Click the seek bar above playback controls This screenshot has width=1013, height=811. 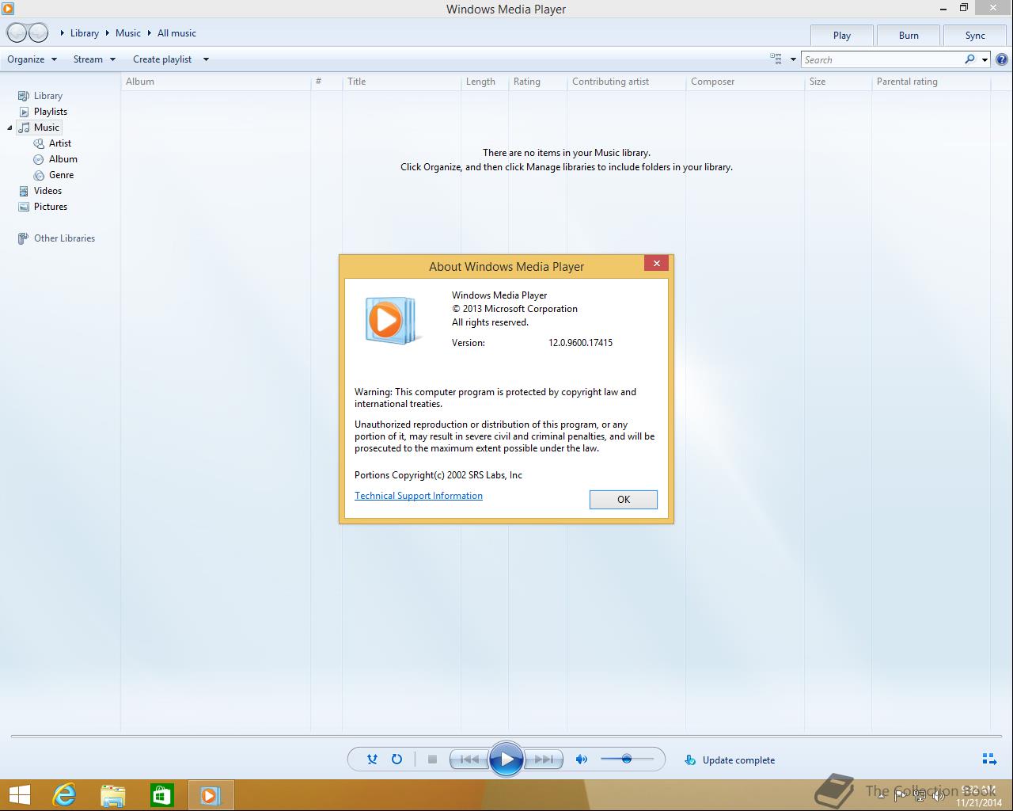coord(506,737)
